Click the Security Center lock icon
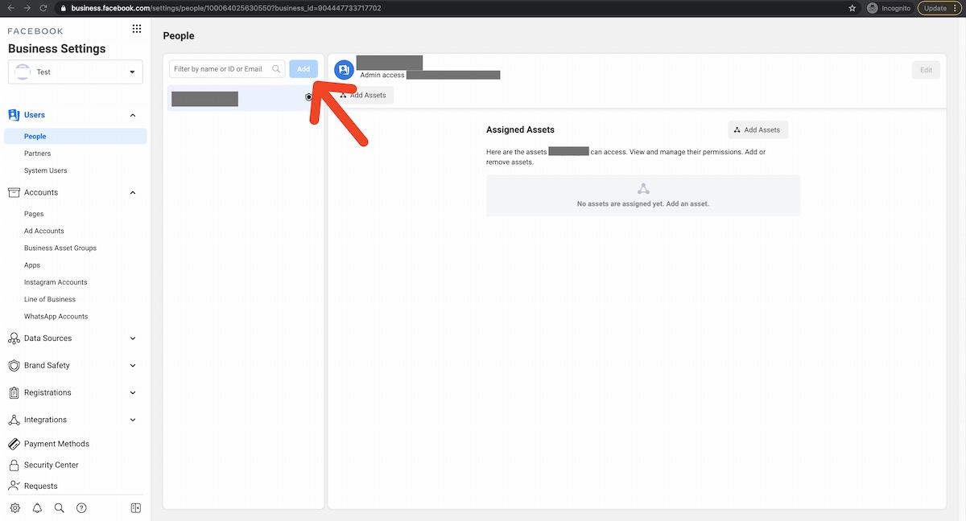The width and height of the screenshot is (966, 521). [x=14, y=465]
